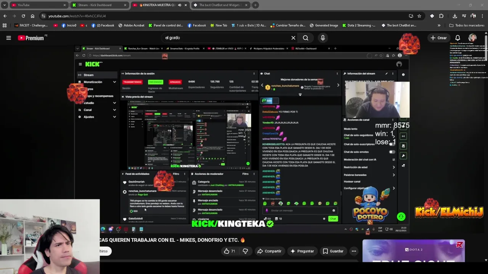Open the apps grid in bookmarks bar
This screenshot has height=274, width=488.
(x=5, y=25)
